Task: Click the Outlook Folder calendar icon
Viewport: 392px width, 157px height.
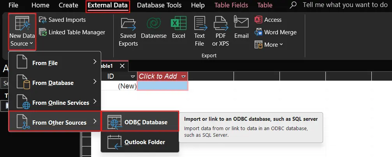Action: click(114, 142)
